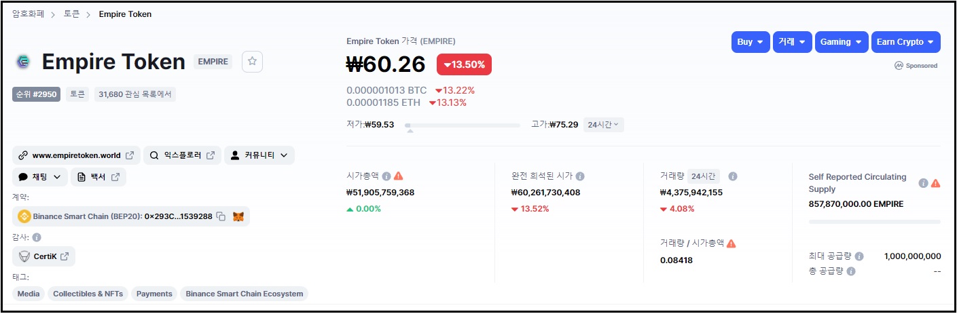Expand the Earn Crypto dropdown
Image resolution: width=957 pixels, height=314 pixels.
point(905,42)
